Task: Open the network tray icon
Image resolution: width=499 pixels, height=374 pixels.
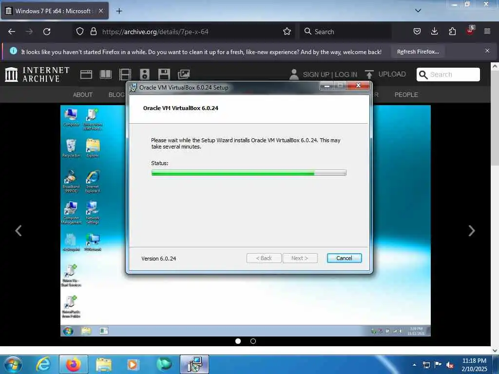Action: (x=426, y=365)
